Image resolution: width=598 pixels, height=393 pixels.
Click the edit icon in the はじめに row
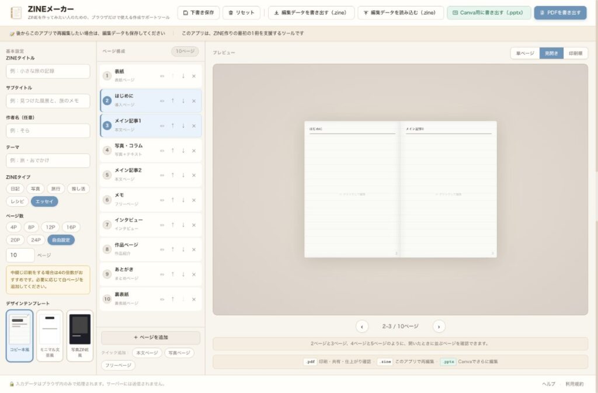pos(162,100)
